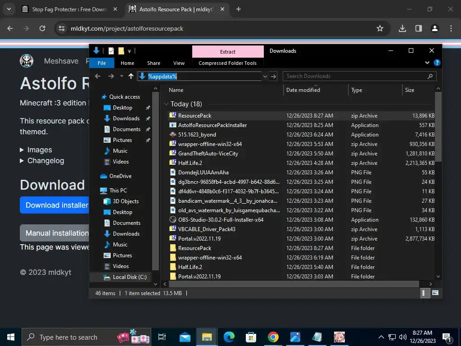
Task: Select the Compressed Folder Tools tab
Action: click(x=227, y=63)
